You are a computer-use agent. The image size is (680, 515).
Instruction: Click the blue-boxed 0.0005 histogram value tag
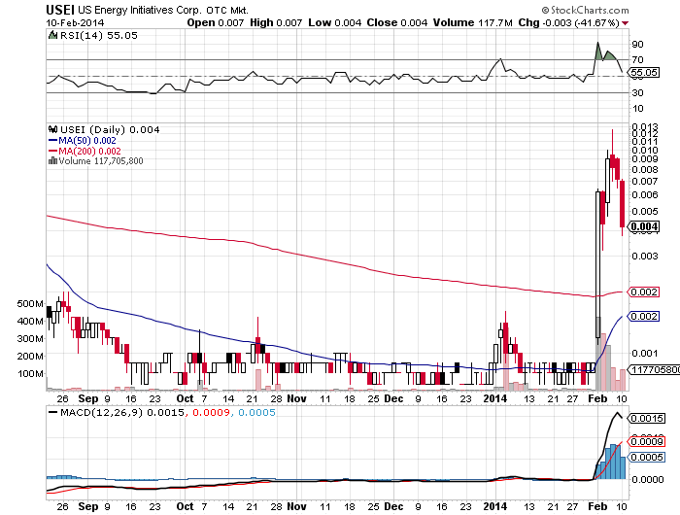tap(647, 458)
